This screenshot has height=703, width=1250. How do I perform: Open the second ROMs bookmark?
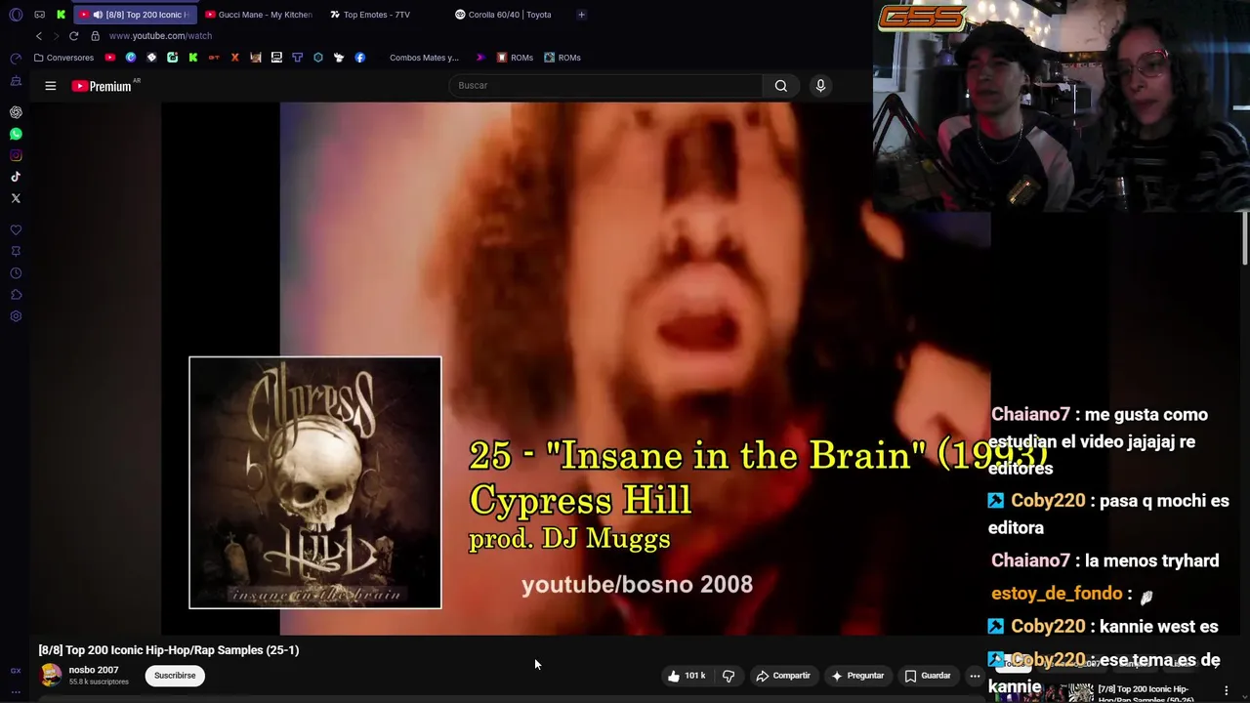[562, 58]
